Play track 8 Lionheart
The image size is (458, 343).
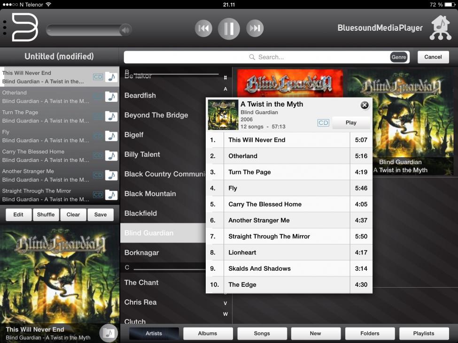point(289,252)
